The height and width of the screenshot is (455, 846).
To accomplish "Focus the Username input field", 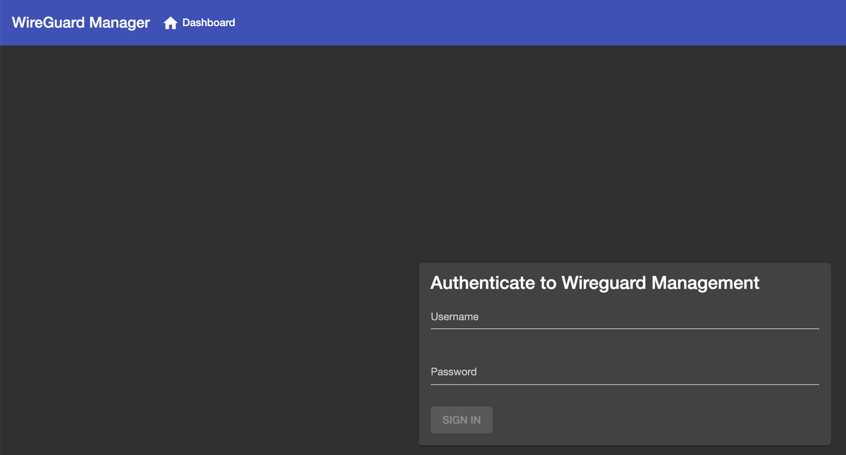I will point(625,317).
